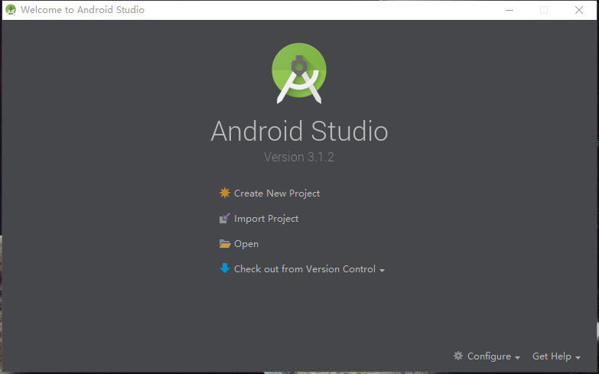Click the Android Studio title bar icon
This screenshot has width=599, height=374.
point(11,10)
